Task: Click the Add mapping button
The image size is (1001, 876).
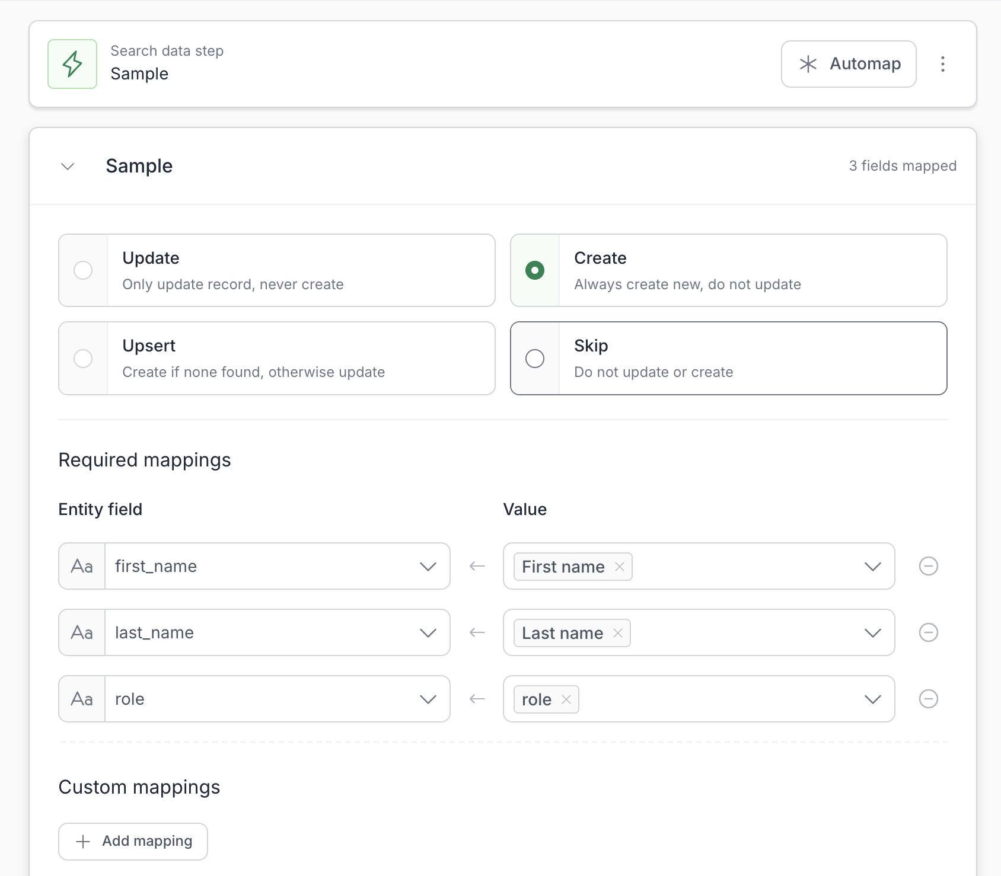Action: coord(133,841)
